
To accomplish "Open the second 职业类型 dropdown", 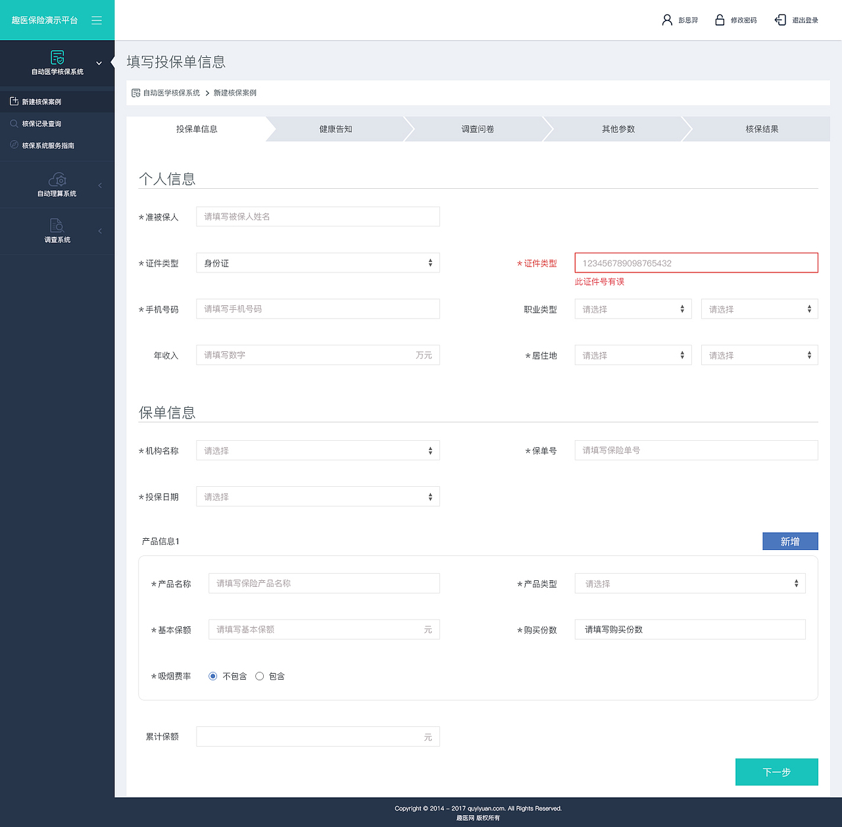I will 759,309.
